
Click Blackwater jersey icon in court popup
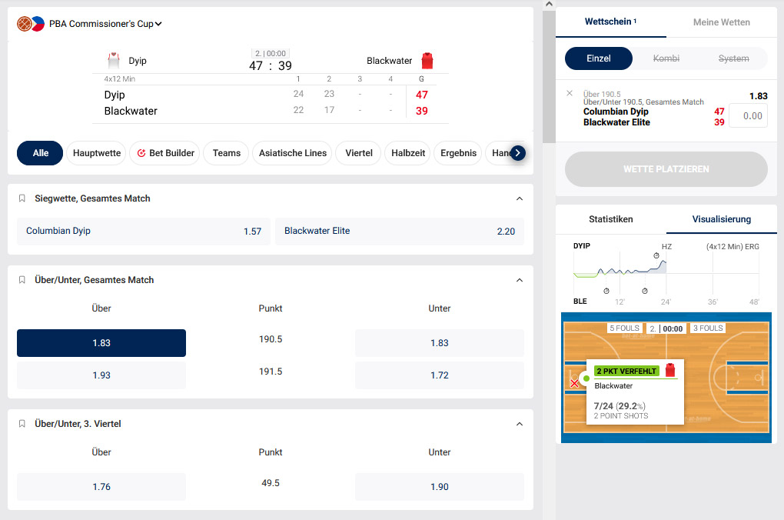pos(670,370)
